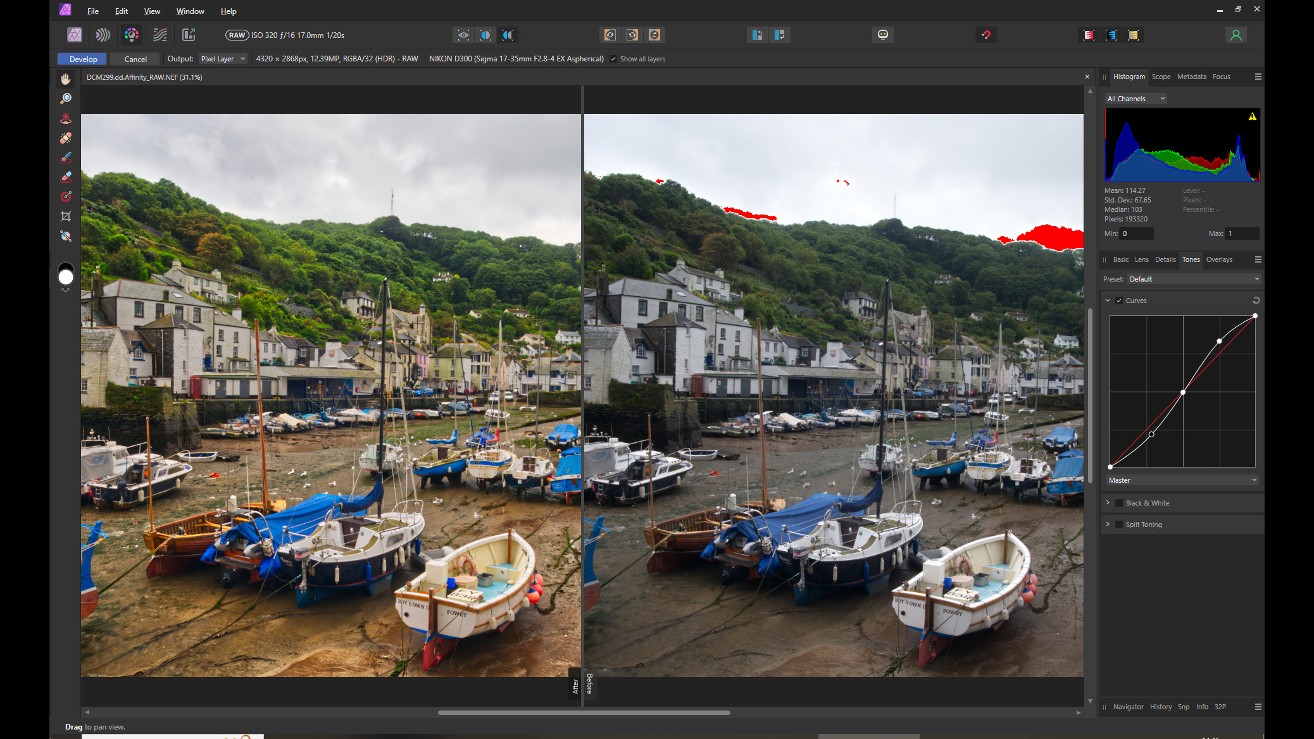The width and height of the screenshot is (1314, 739).
Task: Activate split view mirror mode icon
Action: tap(508, 35)
